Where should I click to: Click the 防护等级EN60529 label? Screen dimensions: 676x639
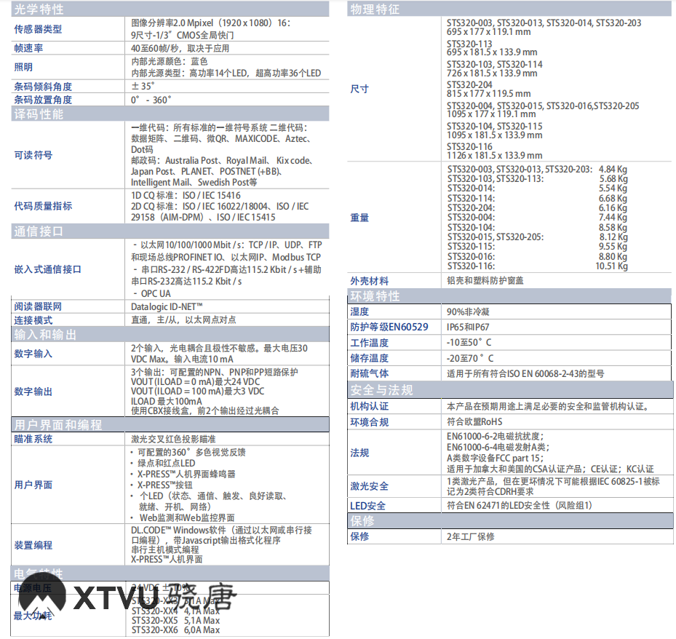[x=389, y=328]
